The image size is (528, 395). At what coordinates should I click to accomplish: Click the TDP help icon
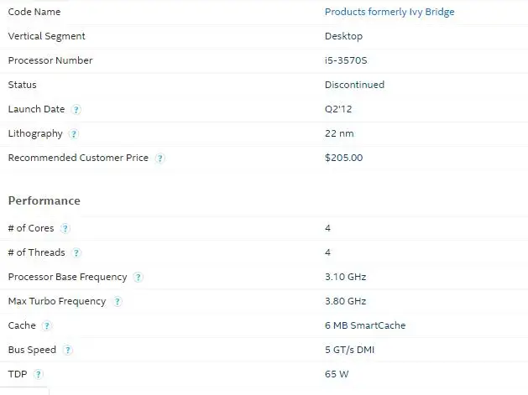39,375
